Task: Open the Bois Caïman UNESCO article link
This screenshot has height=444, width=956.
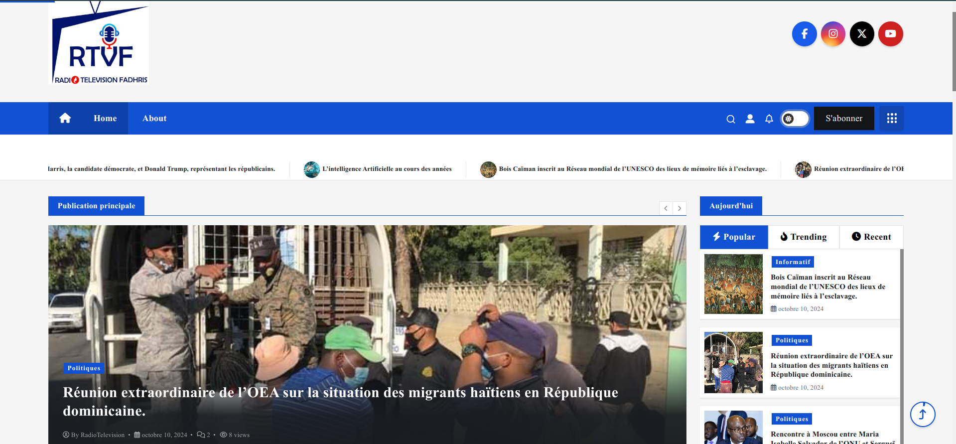Action: point(827,287)
